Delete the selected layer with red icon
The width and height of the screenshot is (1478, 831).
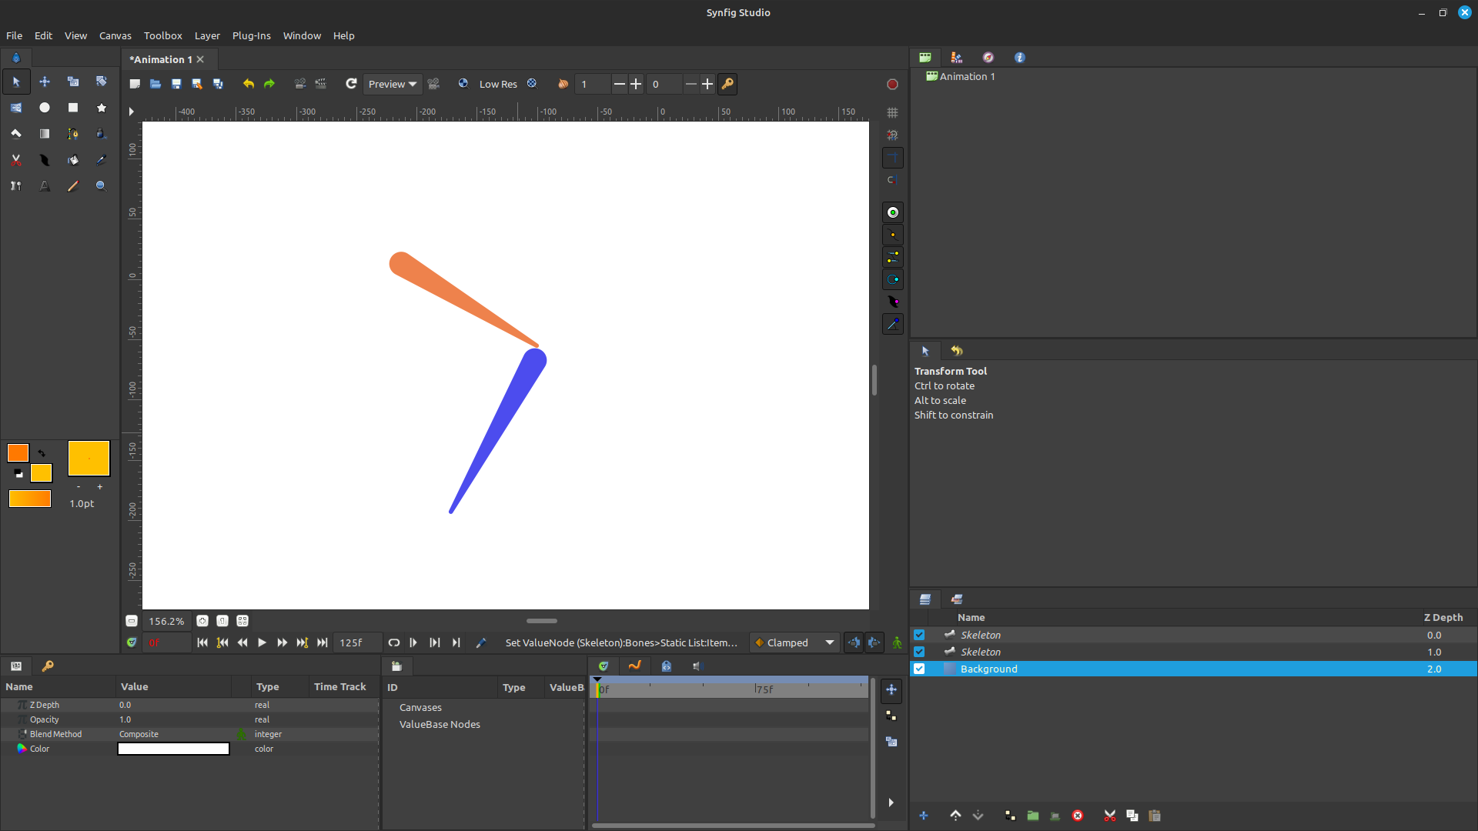pyautogui.click(x=1078, y=816)
